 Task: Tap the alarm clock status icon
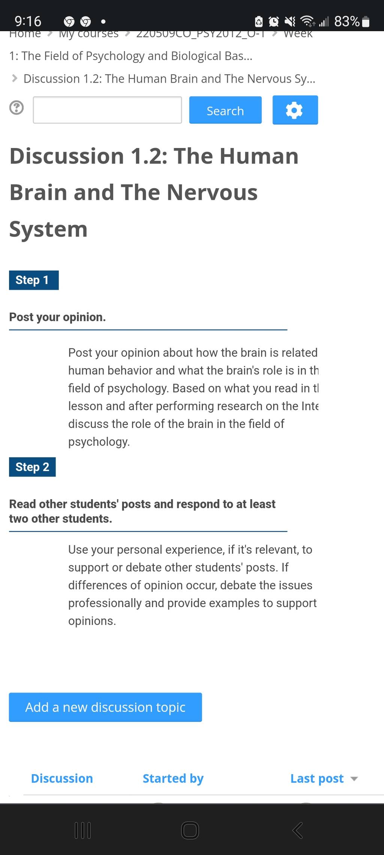(x=274, y=22)
